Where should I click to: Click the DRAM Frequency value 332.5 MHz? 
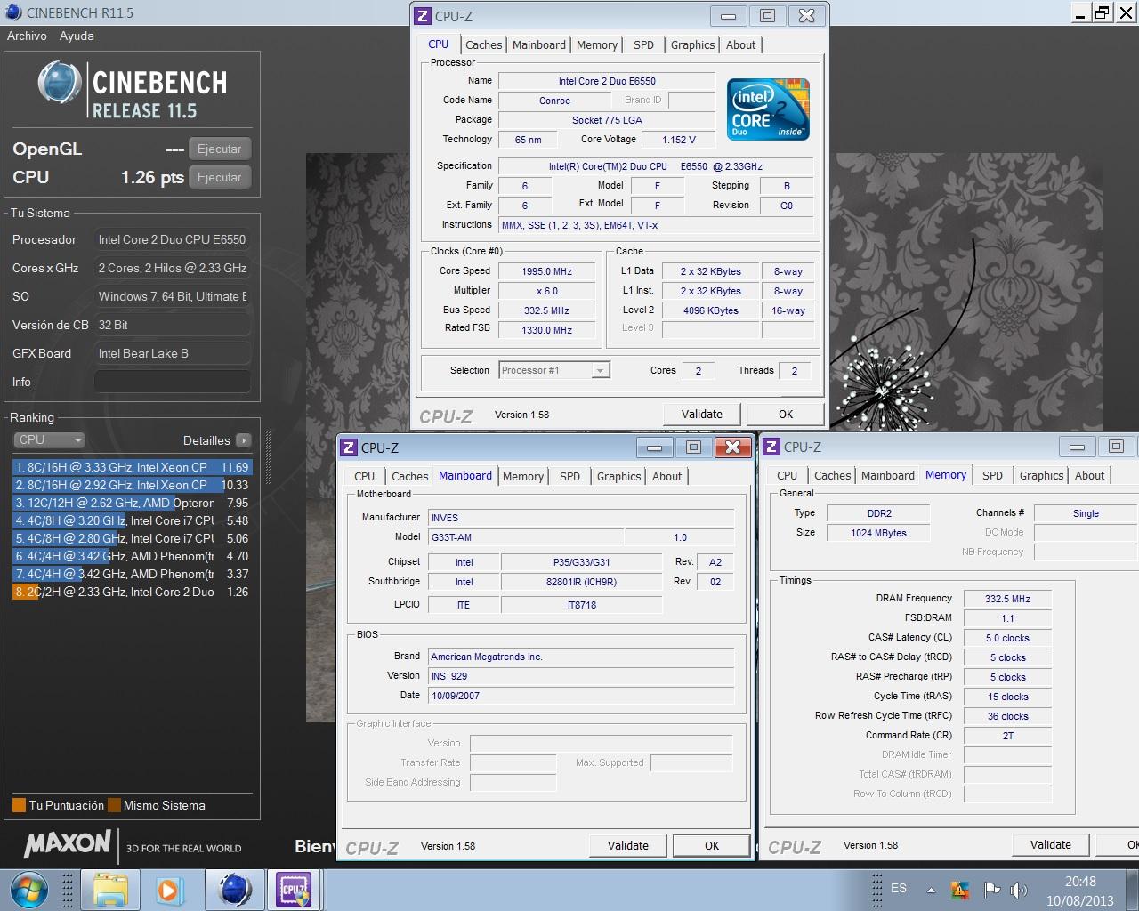1007,599
